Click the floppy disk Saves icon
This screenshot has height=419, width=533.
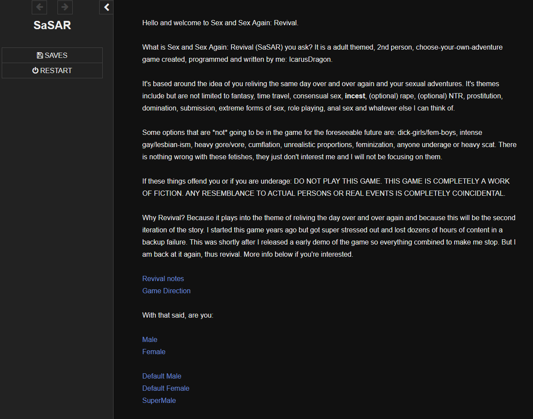40,55
